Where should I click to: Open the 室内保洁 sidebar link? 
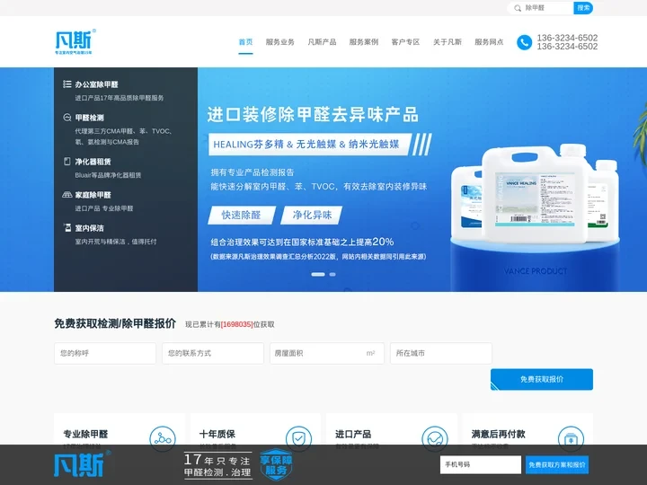pos(89,228)
